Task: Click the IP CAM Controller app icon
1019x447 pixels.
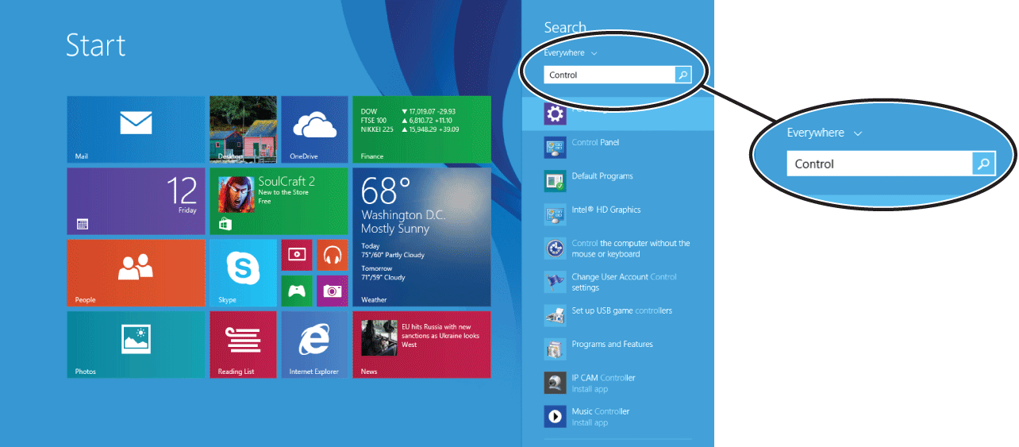Action: pos(555,383)
